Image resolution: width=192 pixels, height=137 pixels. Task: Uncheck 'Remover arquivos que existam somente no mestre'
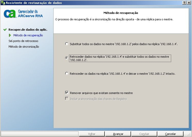pyautogui.click(x=67, y=93)
